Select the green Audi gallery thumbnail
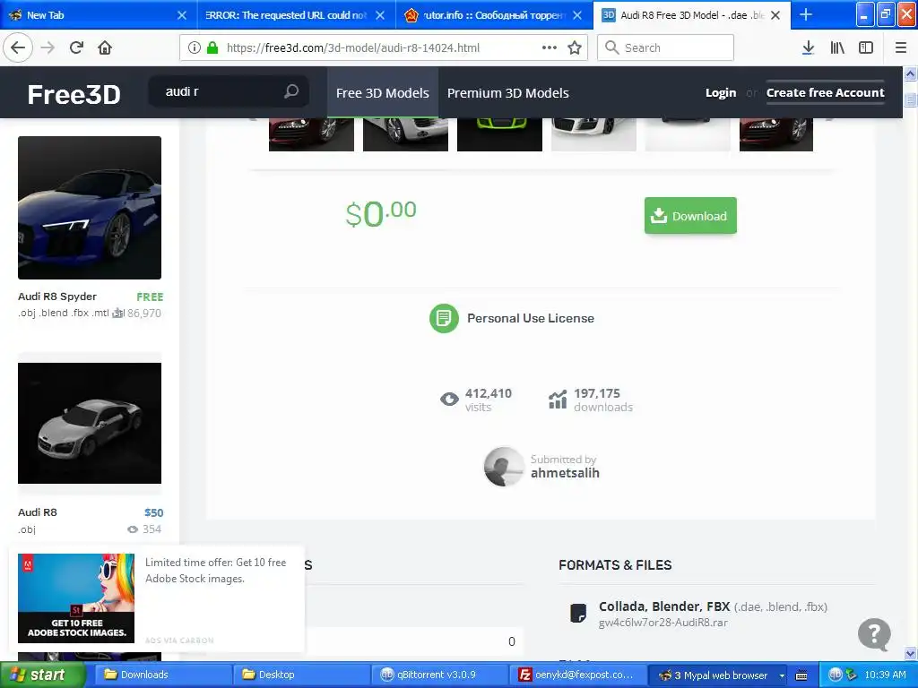918x688 pixels. [x=499, y=134]
